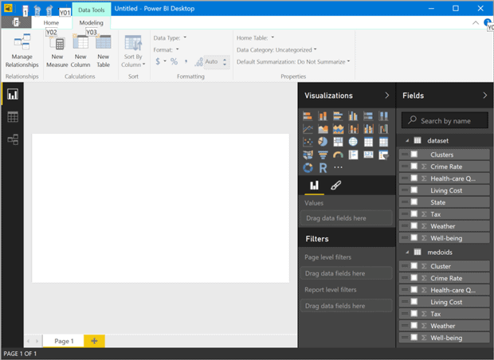Open the Modeling ribbon tab
The height and width of the screenshot is (360, 494).
coord(91,22)
